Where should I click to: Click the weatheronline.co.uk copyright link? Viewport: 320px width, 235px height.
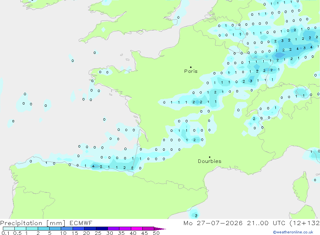tap(293, 232)
